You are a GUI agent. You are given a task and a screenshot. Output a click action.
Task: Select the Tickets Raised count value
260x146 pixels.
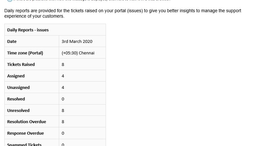(63, 65)
